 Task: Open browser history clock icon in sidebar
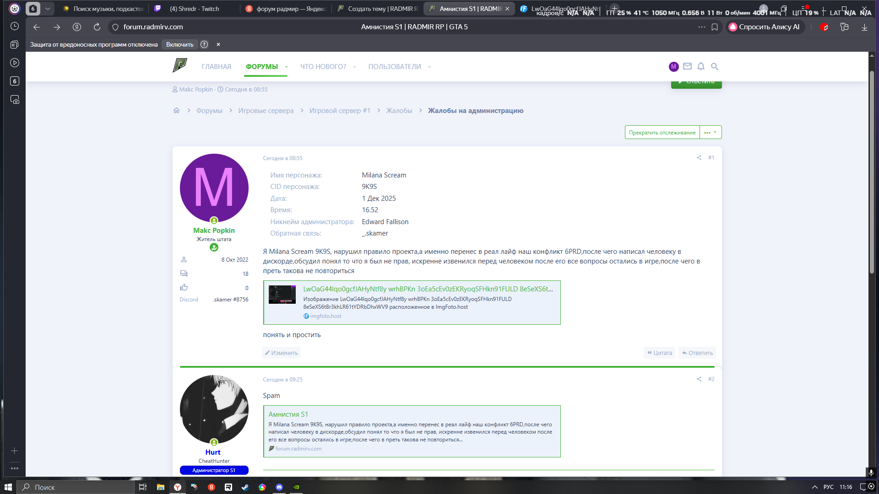coord(15,26)
